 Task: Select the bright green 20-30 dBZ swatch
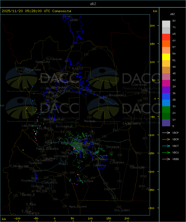click(x=166, y=110)
